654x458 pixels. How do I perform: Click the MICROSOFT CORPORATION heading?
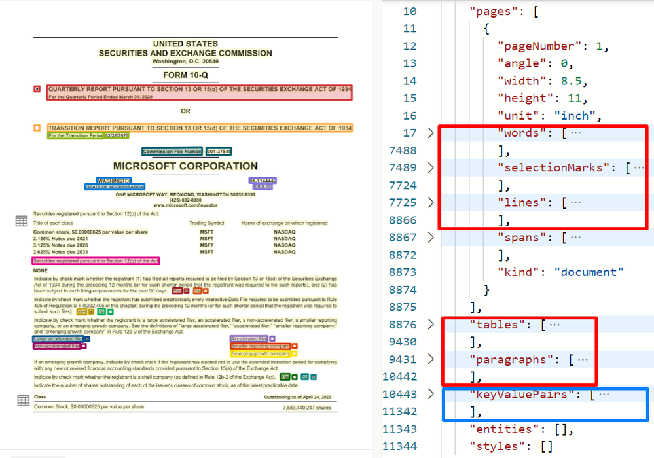tap(185, 166)
